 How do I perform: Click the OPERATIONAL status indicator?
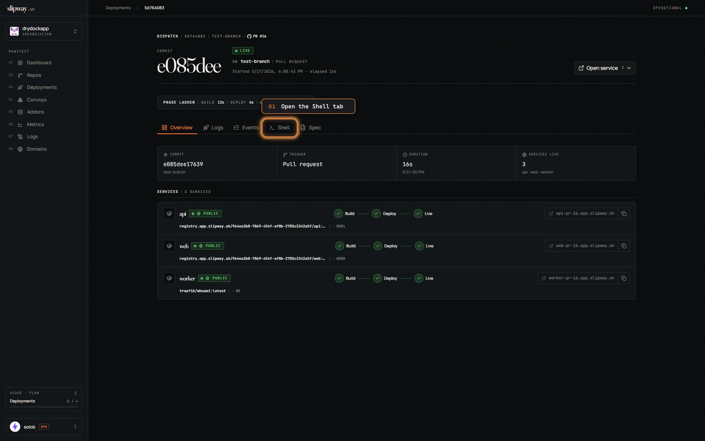pos(670,8)
